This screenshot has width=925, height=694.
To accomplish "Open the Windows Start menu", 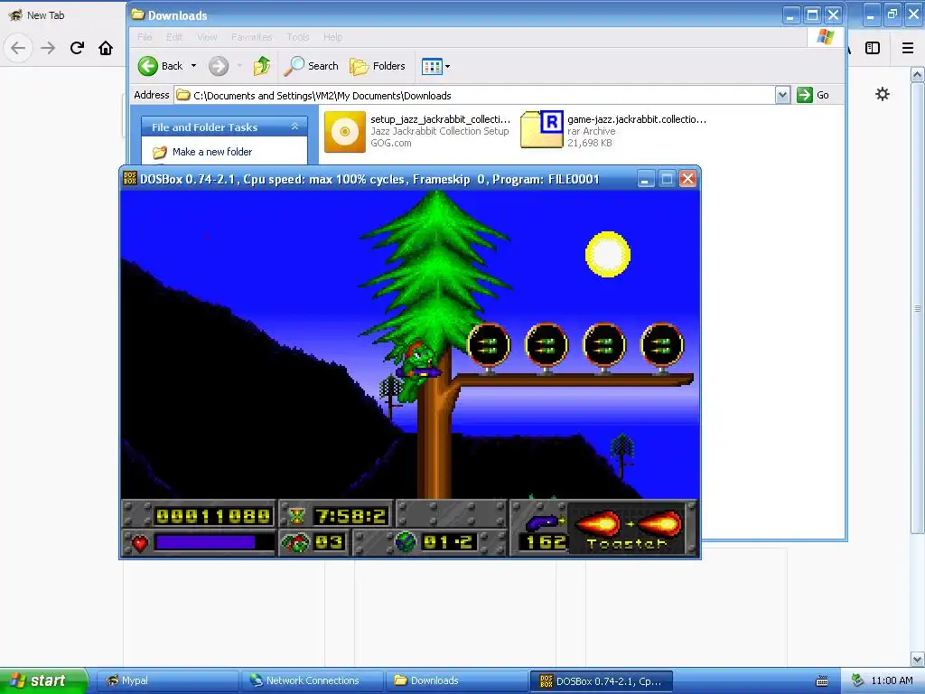I will pos(43,680).
